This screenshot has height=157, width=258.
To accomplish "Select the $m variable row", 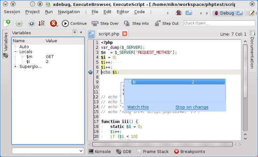I will [48, 57].
